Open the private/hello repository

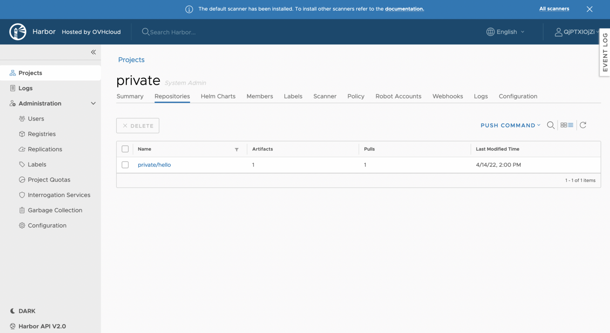point(154,165)
